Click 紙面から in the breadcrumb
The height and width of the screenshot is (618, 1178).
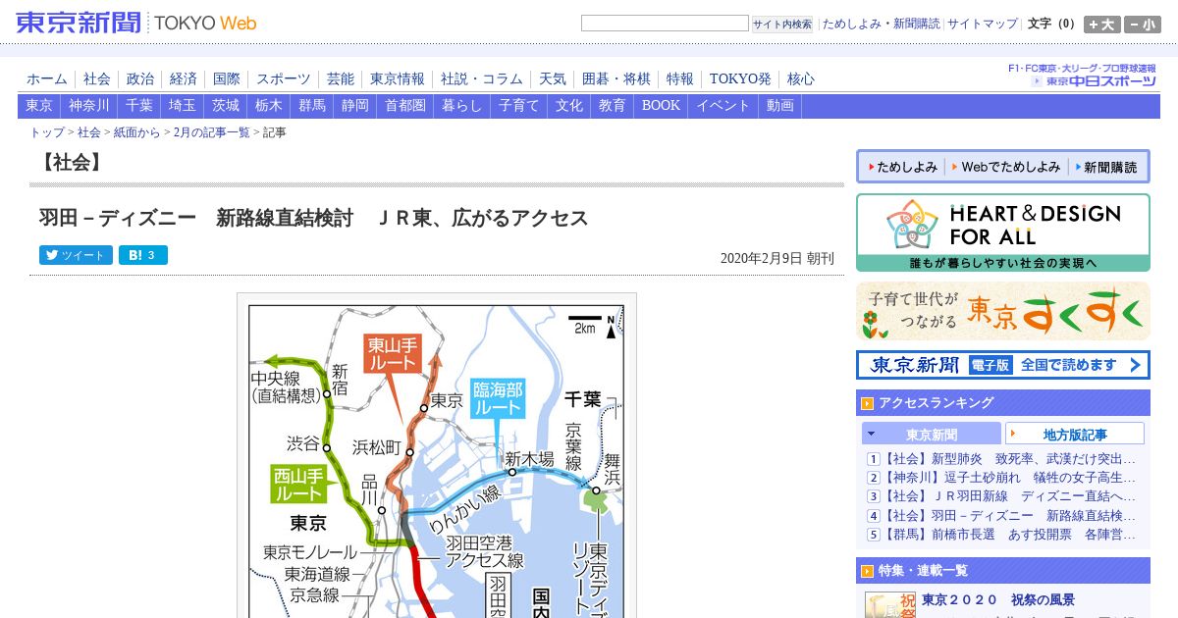click(x=136, y=132)
